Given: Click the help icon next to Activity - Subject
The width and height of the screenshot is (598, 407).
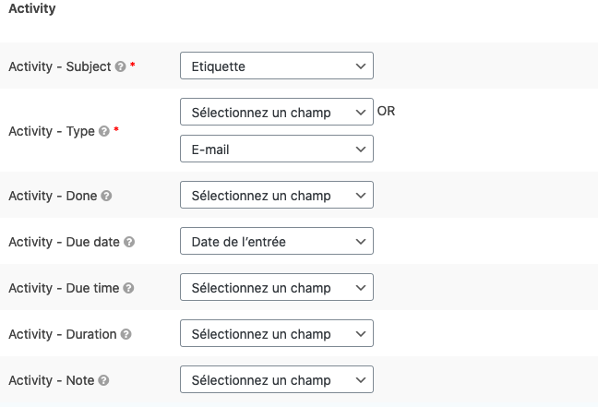Looking at the screenshot, I should click(121, 66).
